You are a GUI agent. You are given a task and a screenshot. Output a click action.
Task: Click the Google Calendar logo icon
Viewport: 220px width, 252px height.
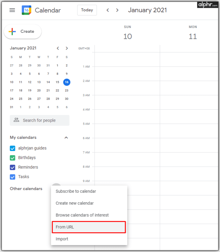coord(26,10)
